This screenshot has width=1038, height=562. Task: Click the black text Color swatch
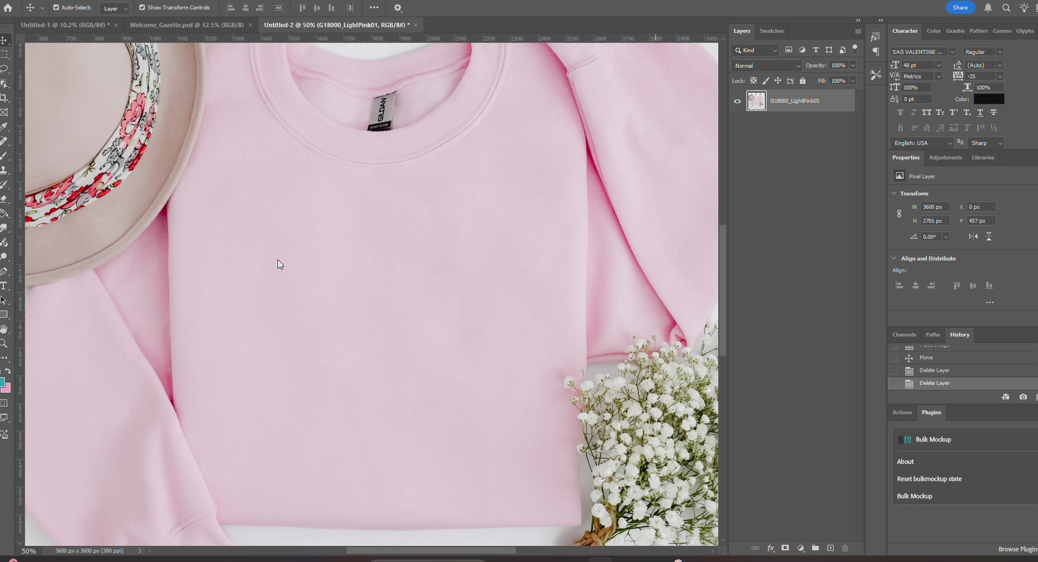[x=989, y=99]
